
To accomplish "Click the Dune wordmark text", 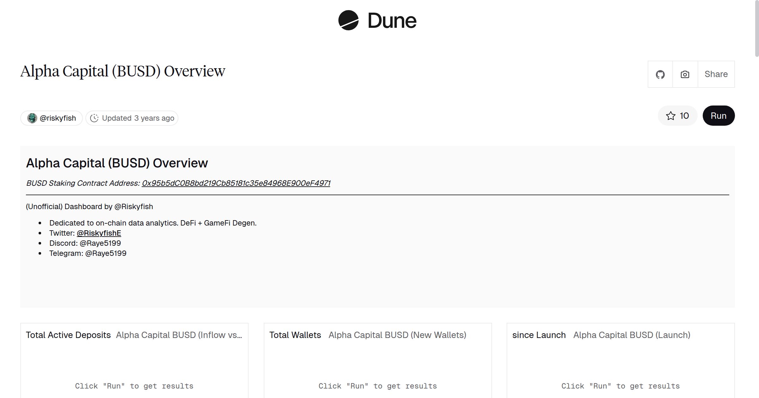I will click(392, 21).
